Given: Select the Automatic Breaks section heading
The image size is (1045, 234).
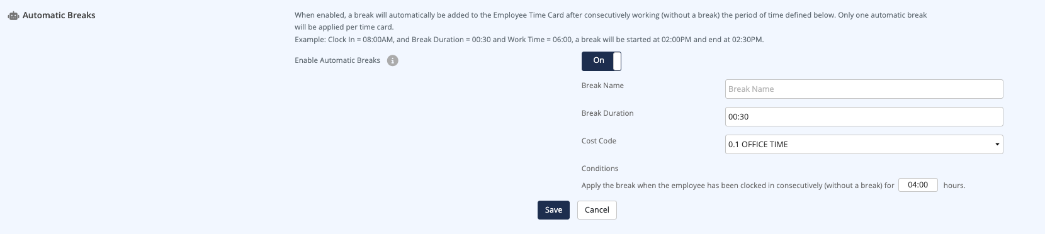Looking at the screenshot, I should (x=59, y=15).
